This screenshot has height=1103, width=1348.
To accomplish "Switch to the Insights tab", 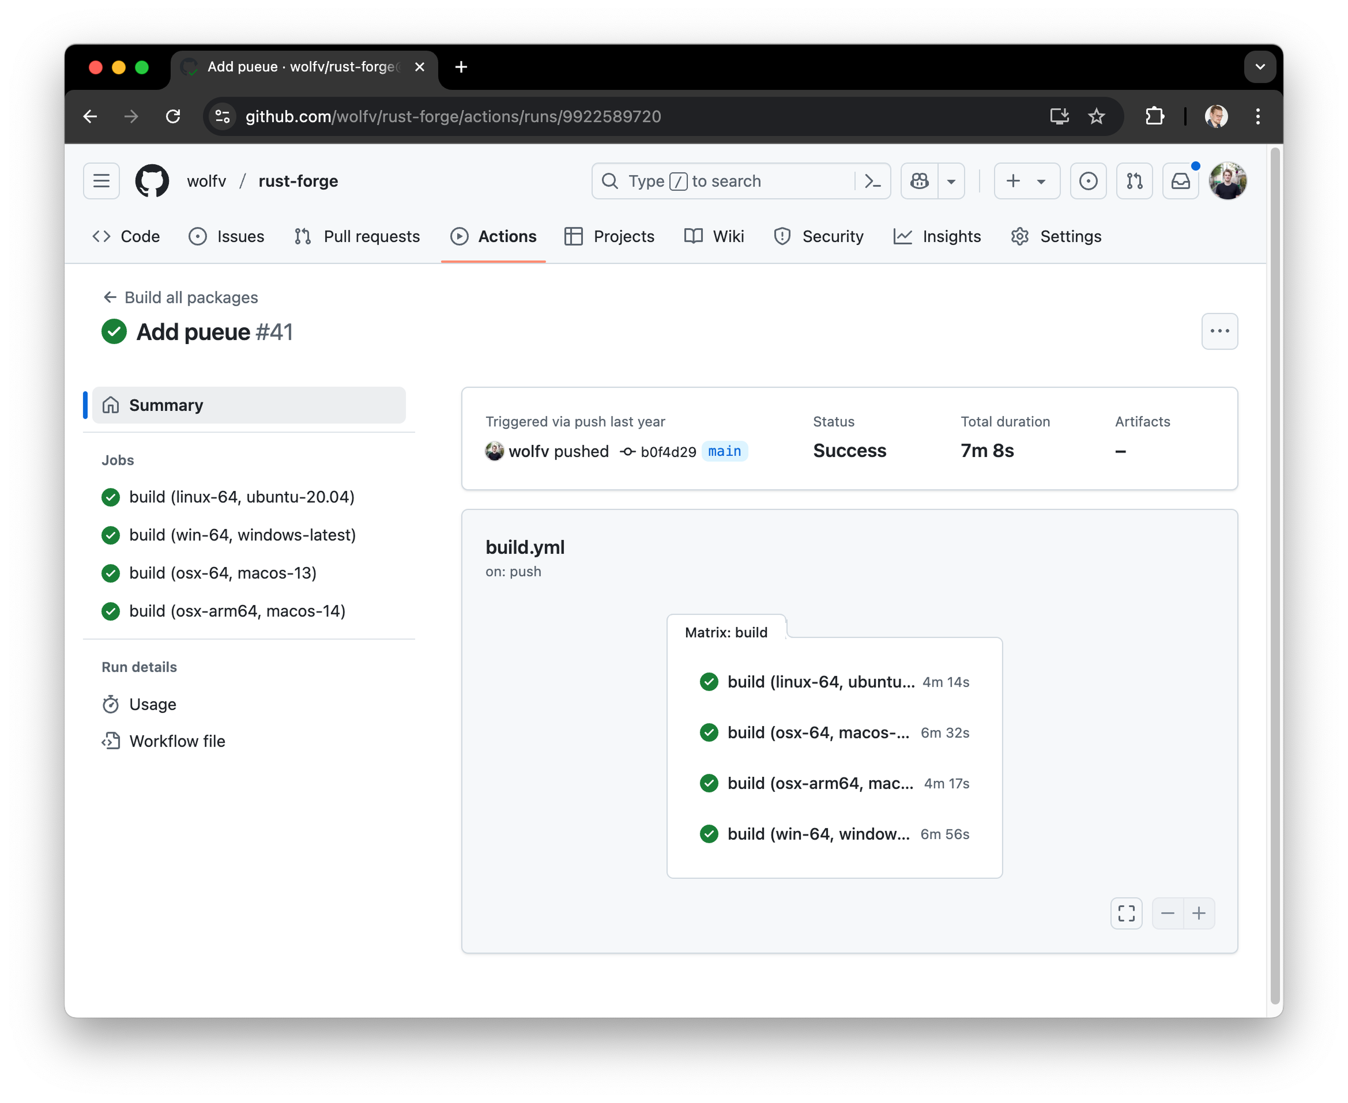I will pyautogui.click(x=937, y=236).
